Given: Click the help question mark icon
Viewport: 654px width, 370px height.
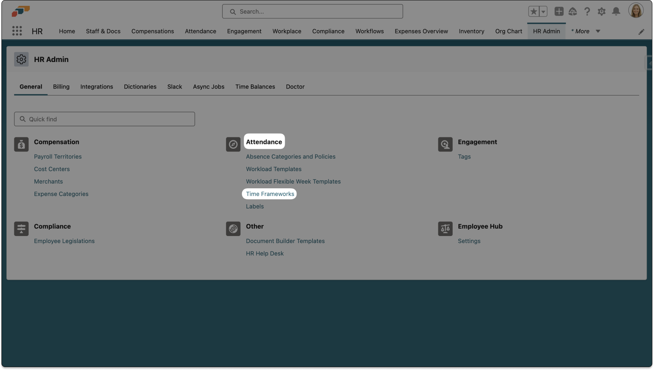Looking at the screenshot, I should click(x=587, y=12).
